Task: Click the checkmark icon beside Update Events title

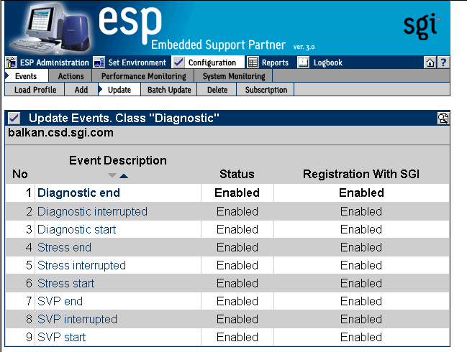Action: pyautogui.click(x=14, y=119)
